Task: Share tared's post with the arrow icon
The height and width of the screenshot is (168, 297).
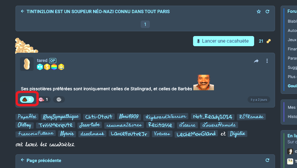Action: pos(256,61)
